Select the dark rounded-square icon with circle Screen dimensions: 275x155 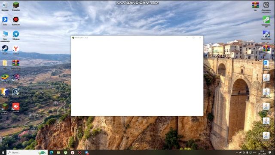(x=266, y=5)
